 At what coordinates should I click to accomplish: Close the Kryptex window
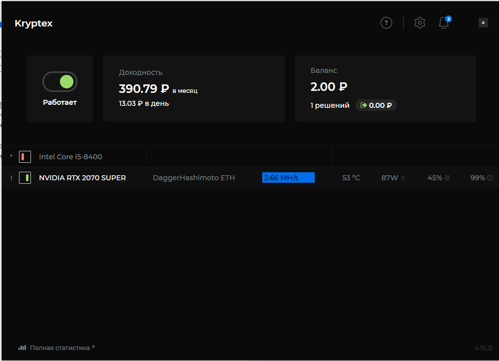click(483, 22)
